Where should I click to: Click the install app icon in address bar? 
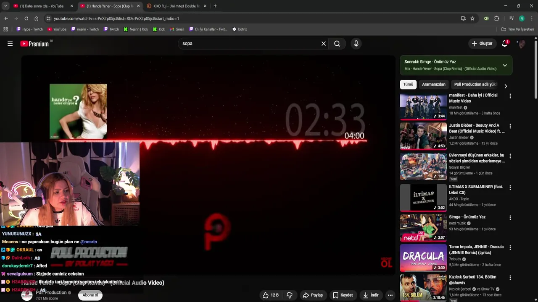(x=463, y=18)
